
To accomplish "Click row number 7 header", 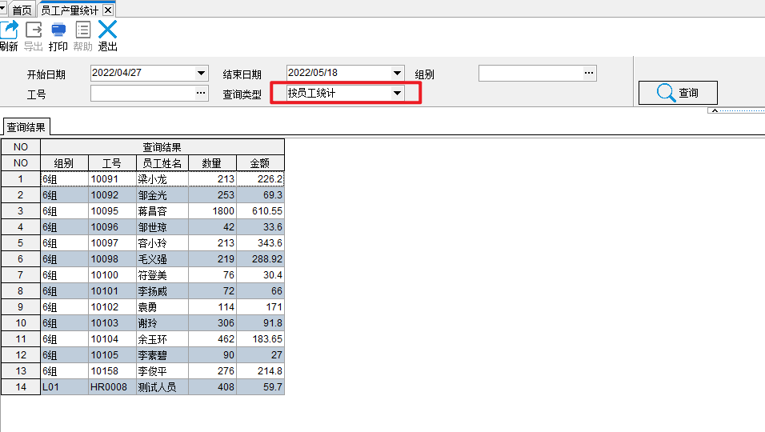I will pos(21,275).
